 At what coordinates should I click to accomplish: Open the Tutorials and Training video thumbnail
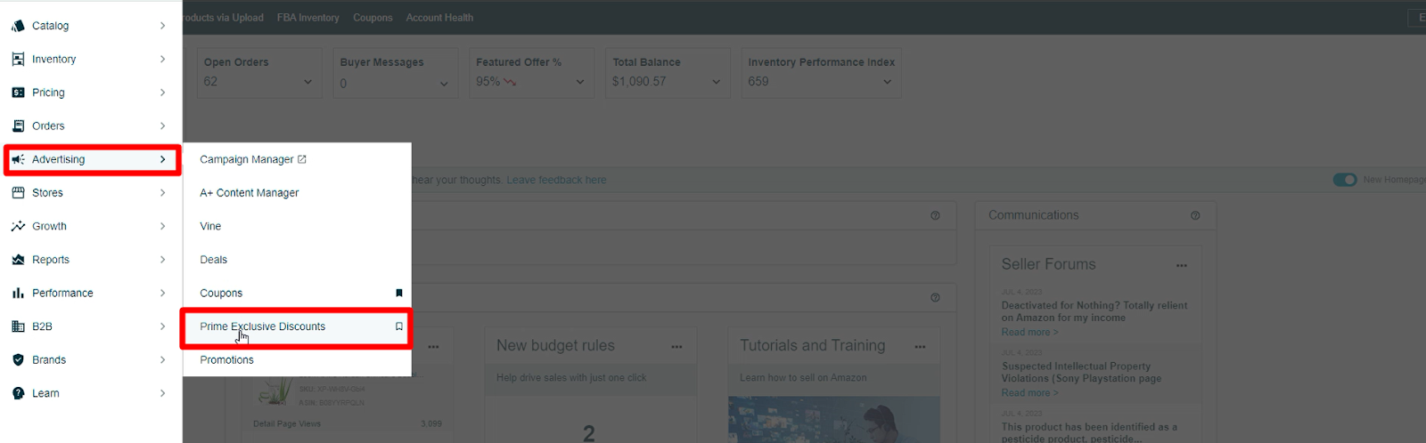pos(833,419)
